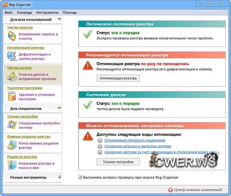Collapse the 'Для специалистов' section
Screen dimensions: 231x196
tap(59, 108)
